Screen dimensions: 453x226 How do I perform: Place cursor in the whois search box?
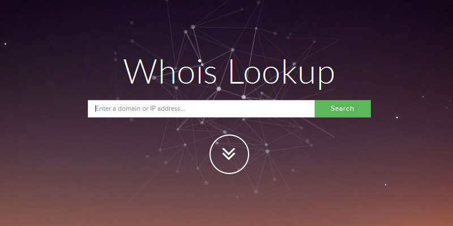pos(201,108)
